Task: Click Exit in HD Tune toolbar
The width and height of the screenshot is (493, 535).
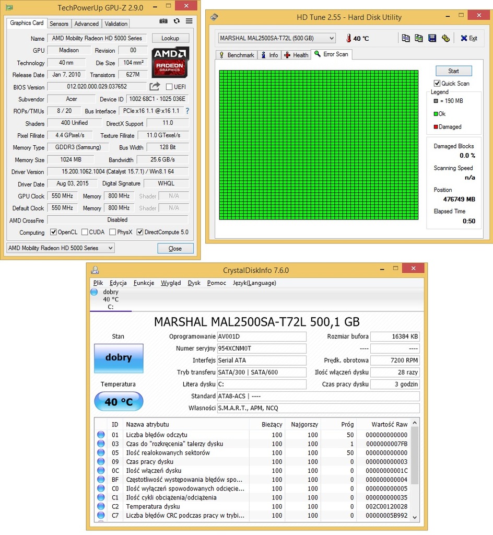Action: click(469, 38)
